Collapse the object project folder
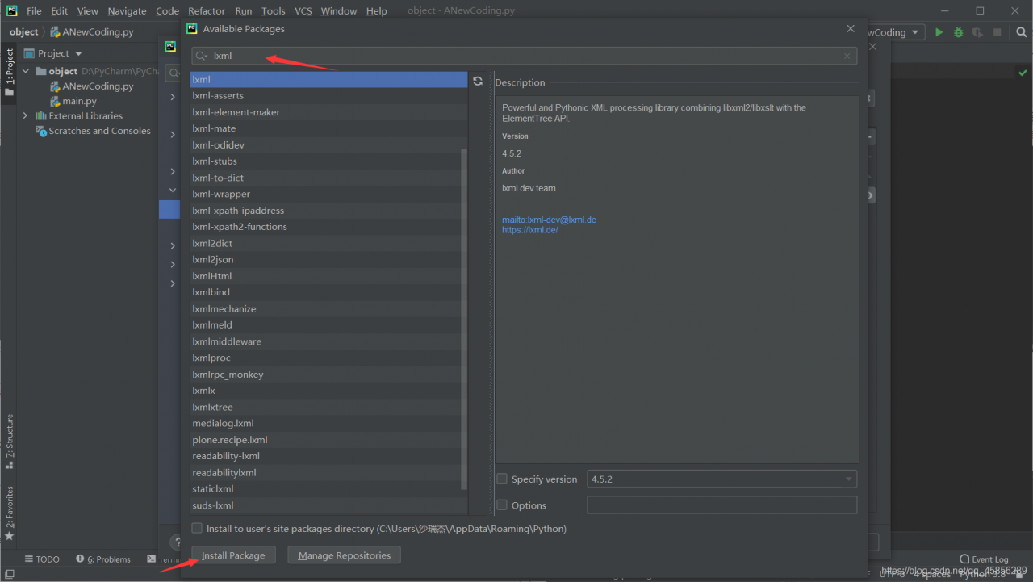This screenshot has height=582, width=1033. (26, 71)
